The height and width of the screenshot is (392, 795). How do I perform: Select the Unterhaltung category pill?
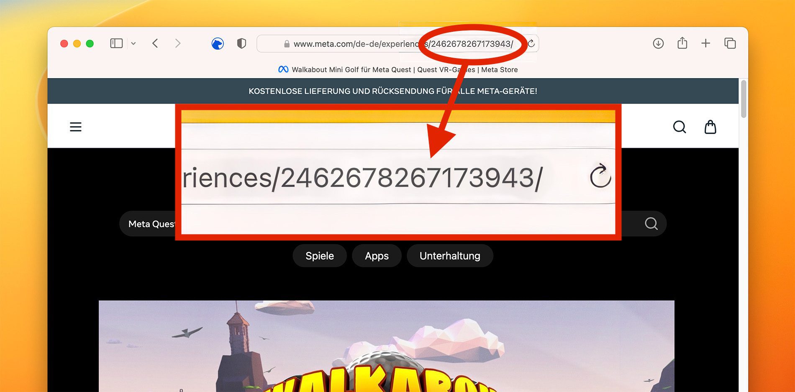[450, 256]
